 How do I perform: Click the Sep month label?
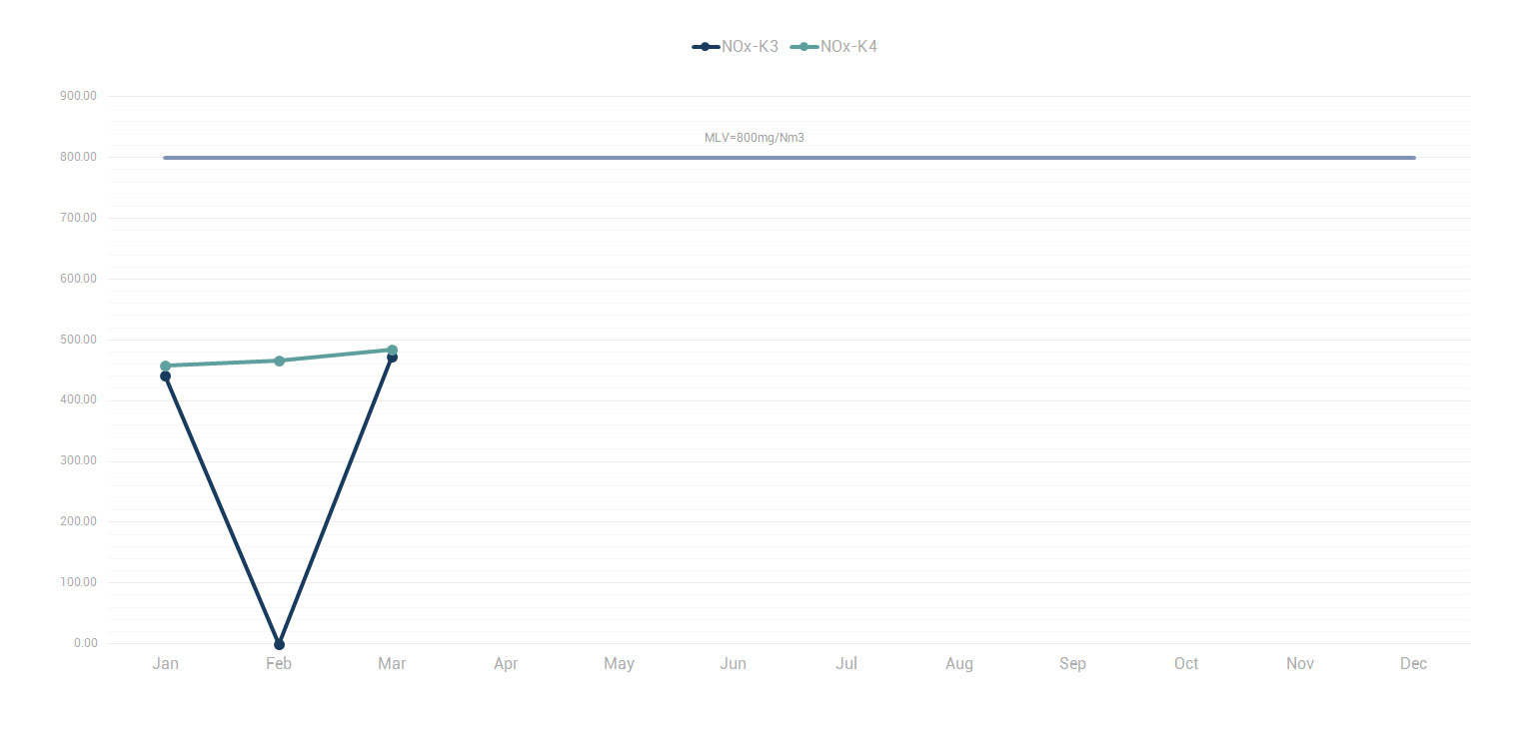[x=1072, y=664]
